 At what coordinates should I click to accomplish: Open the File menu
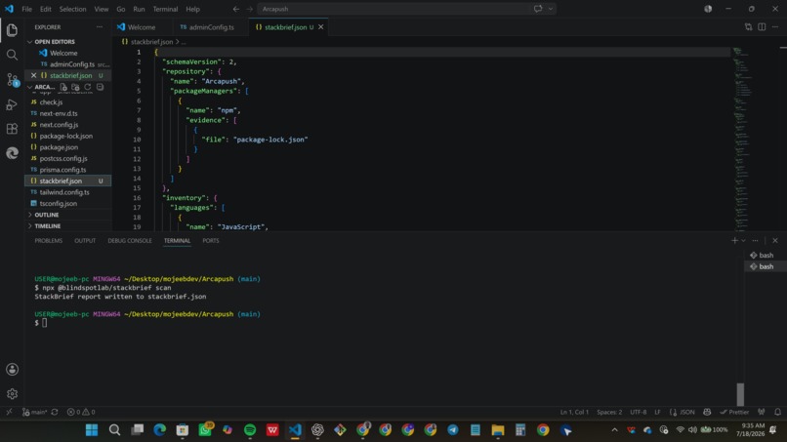[x=26, y=9]
